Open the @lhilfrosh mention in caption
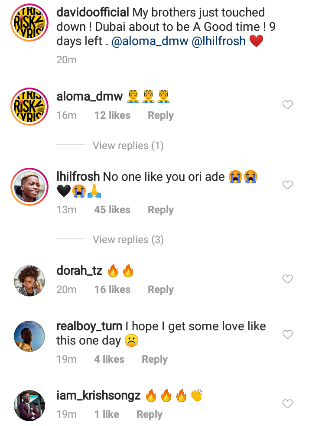Viewport: 312px width, 426px height. coord(219,42)
